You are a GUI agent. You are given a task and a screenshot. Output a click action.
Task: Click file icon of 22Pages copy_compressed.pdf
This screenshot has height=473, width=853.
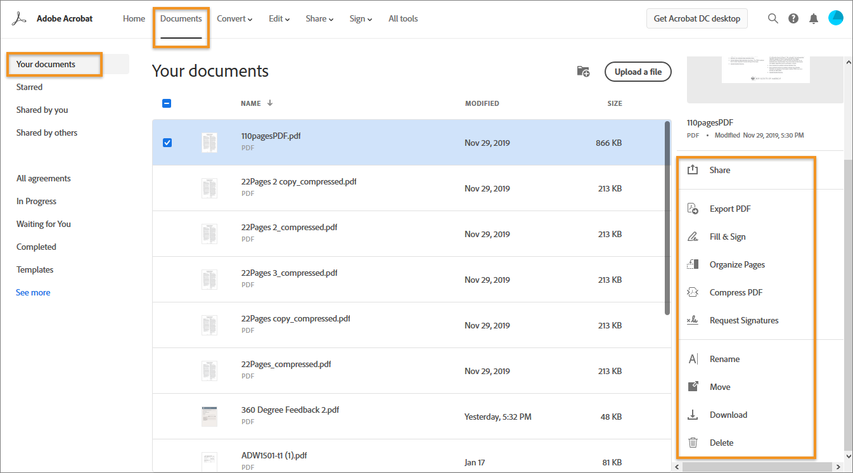pos(209,325)
